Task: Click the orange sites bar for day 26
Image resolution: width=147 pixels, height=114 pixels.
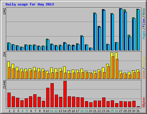Action: (x=117, y=69)
